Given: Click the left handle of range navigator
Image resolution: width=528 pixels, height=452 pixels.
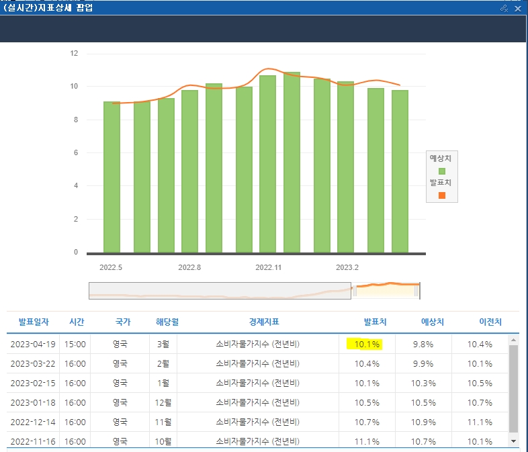Looking at the screenshot, I should click(354, 291).
